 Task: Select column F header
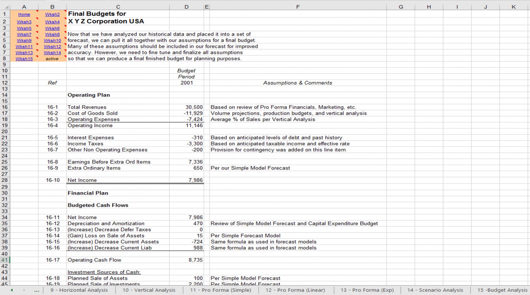click(298, 7)
